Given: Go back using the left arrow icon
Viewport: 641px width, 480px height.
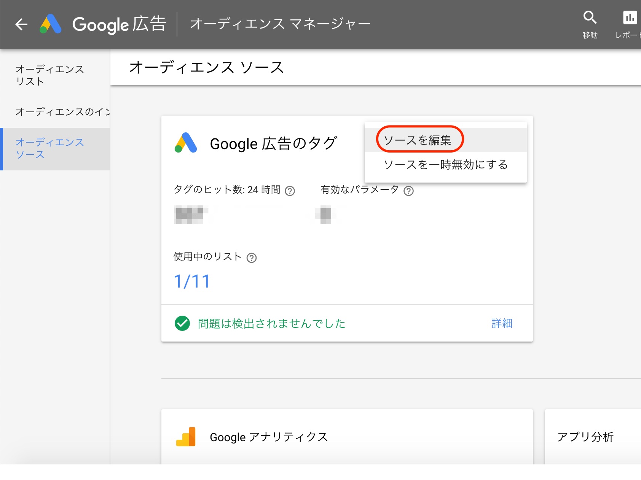Looking at the screenshot, I should (x=21, y=24).
